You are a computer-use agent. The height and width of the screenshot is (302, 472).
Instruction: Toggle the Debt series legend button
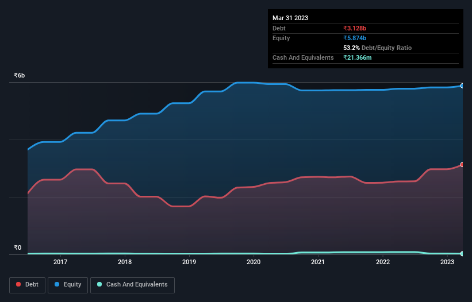(28, 285)
